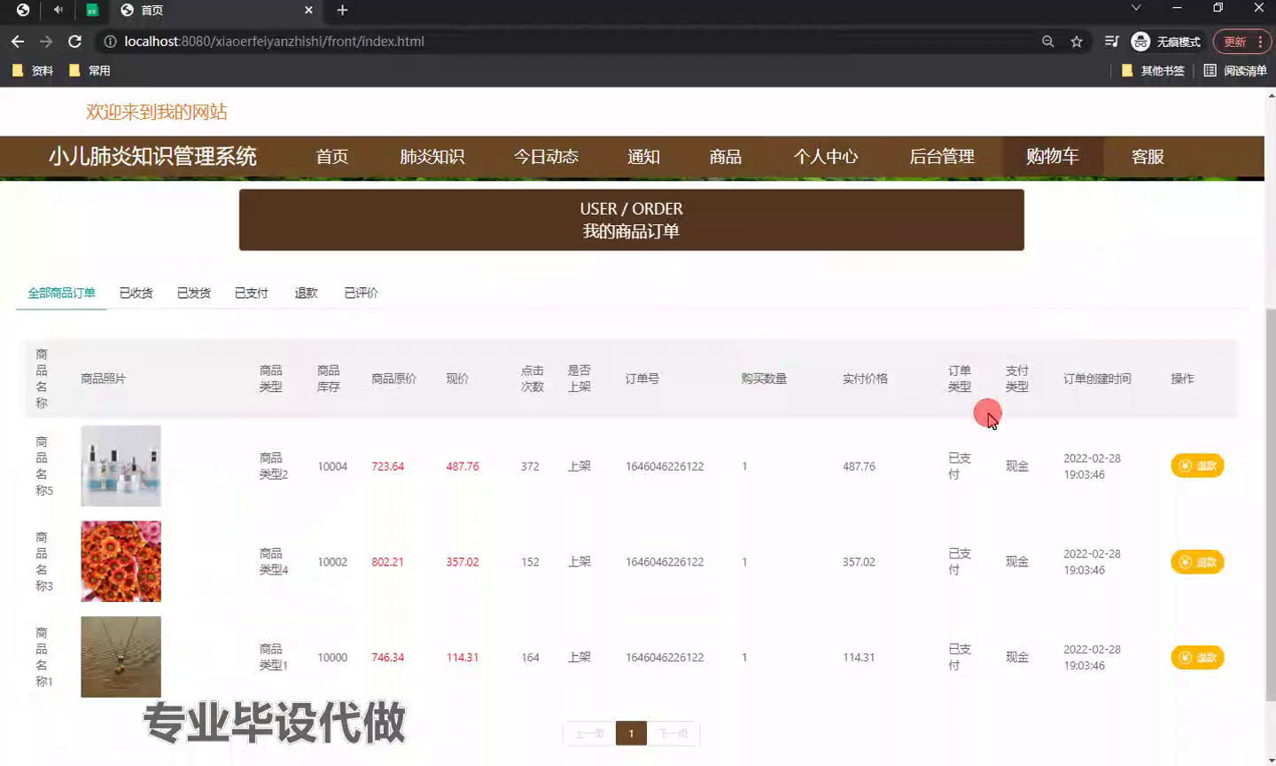This screenshot has width=1276, height=766.
Task: Refund order for 商品名称3
Action: coord(1197,561)
